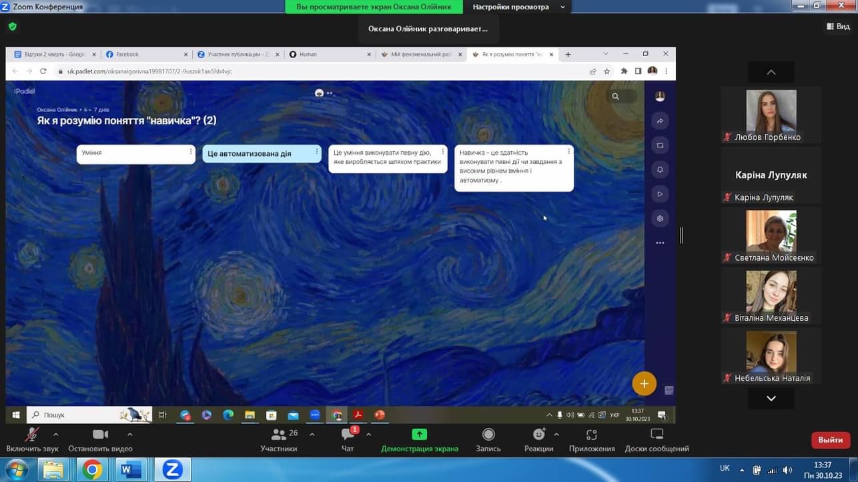Open Реакции reactions smiley
The image size is (858, 482).
click(539, 435)
